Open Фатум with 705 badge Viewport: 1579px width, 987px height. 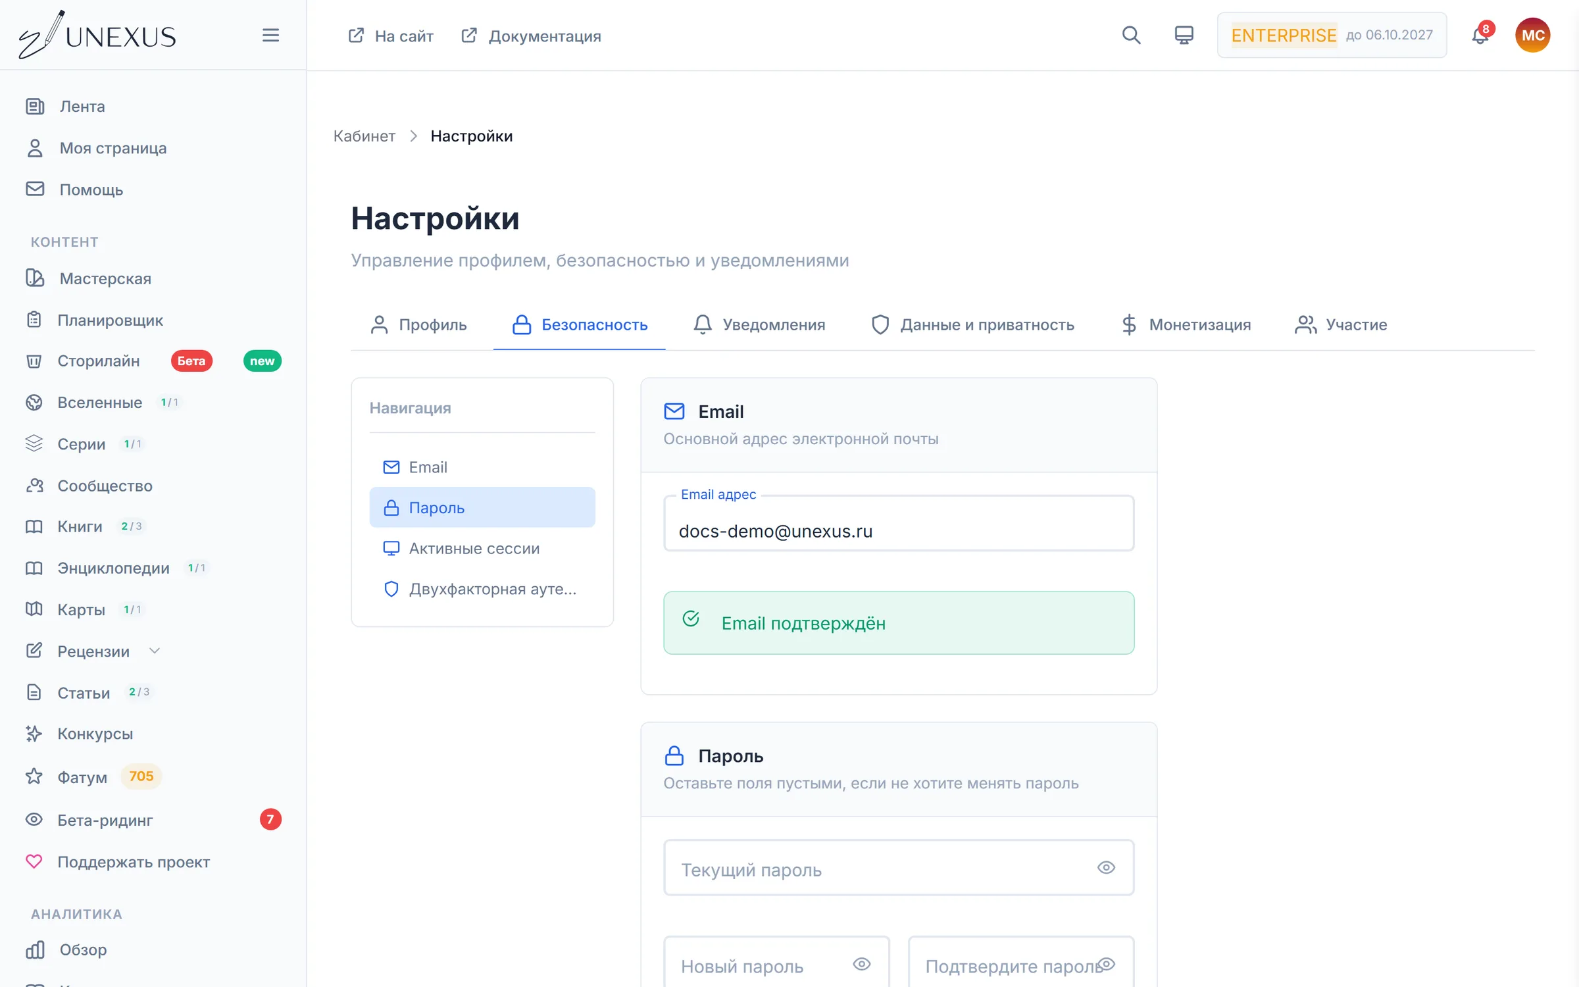point(82,776)
